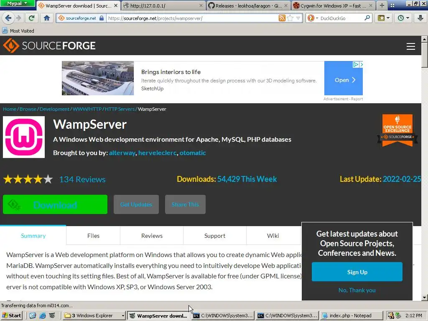Screen dimensions: 428x321
Task: Switch to index.php - Notepad taskbar item
Action: [351, 316]
